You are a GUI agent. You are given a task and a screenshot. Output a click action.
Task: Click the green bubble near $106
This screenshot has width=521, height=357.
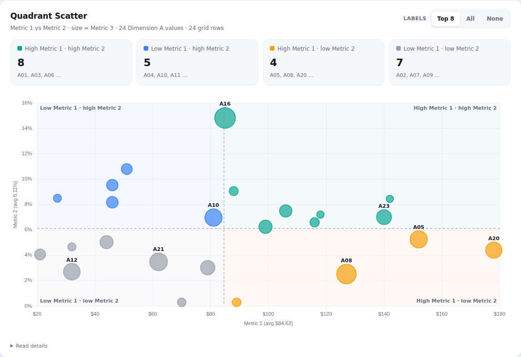(x=286, y=211)
